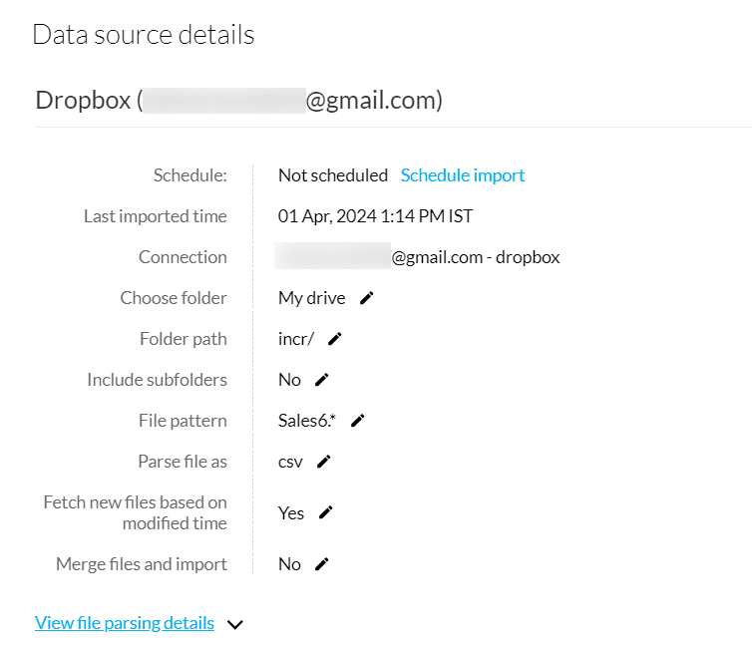Screen dimensions: 752x650
Task: Select the 'Sales6.*' file pattern text
Action: [x=307, y=421]
